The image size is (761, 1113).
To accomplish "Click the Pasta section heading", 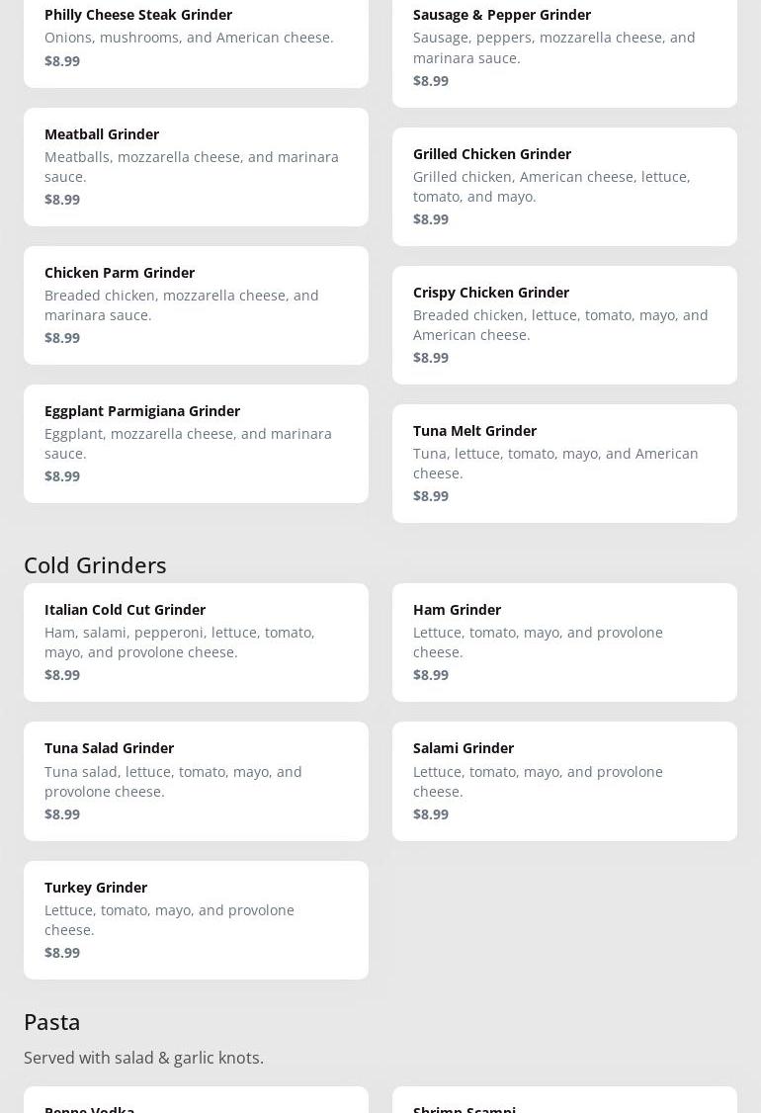I will (51, 1021).
